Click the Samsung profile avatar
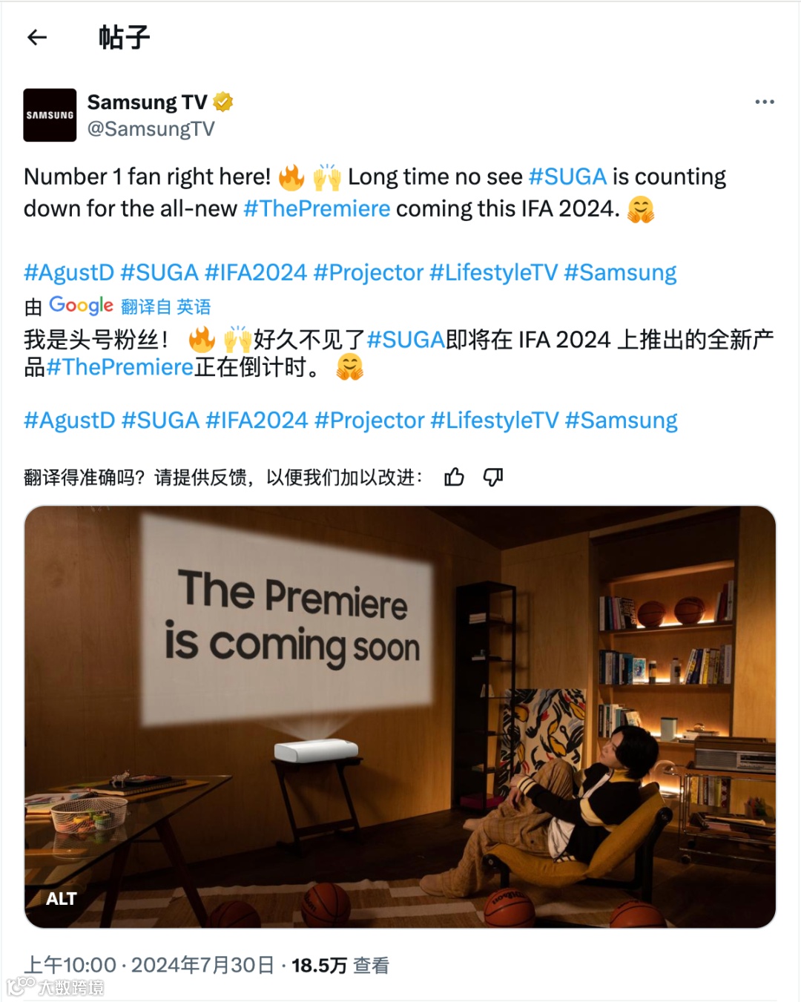The height and width of the screenshot is (1002, 801). coord(50,115)
